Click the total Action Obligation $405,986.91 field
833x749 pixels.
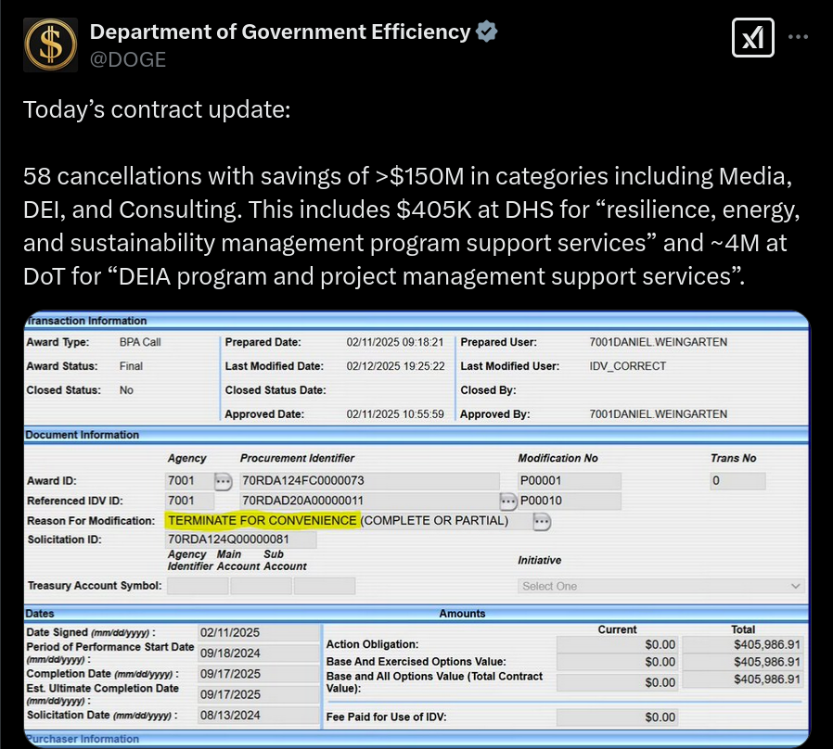click(743, 644)
